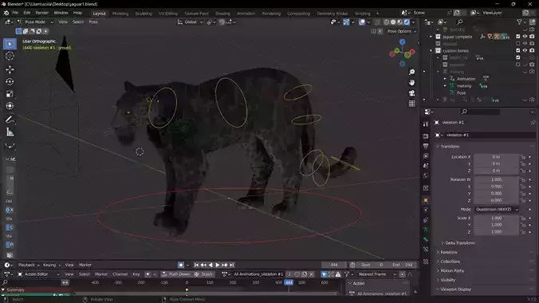Select the Transform tool

(10, 106)
